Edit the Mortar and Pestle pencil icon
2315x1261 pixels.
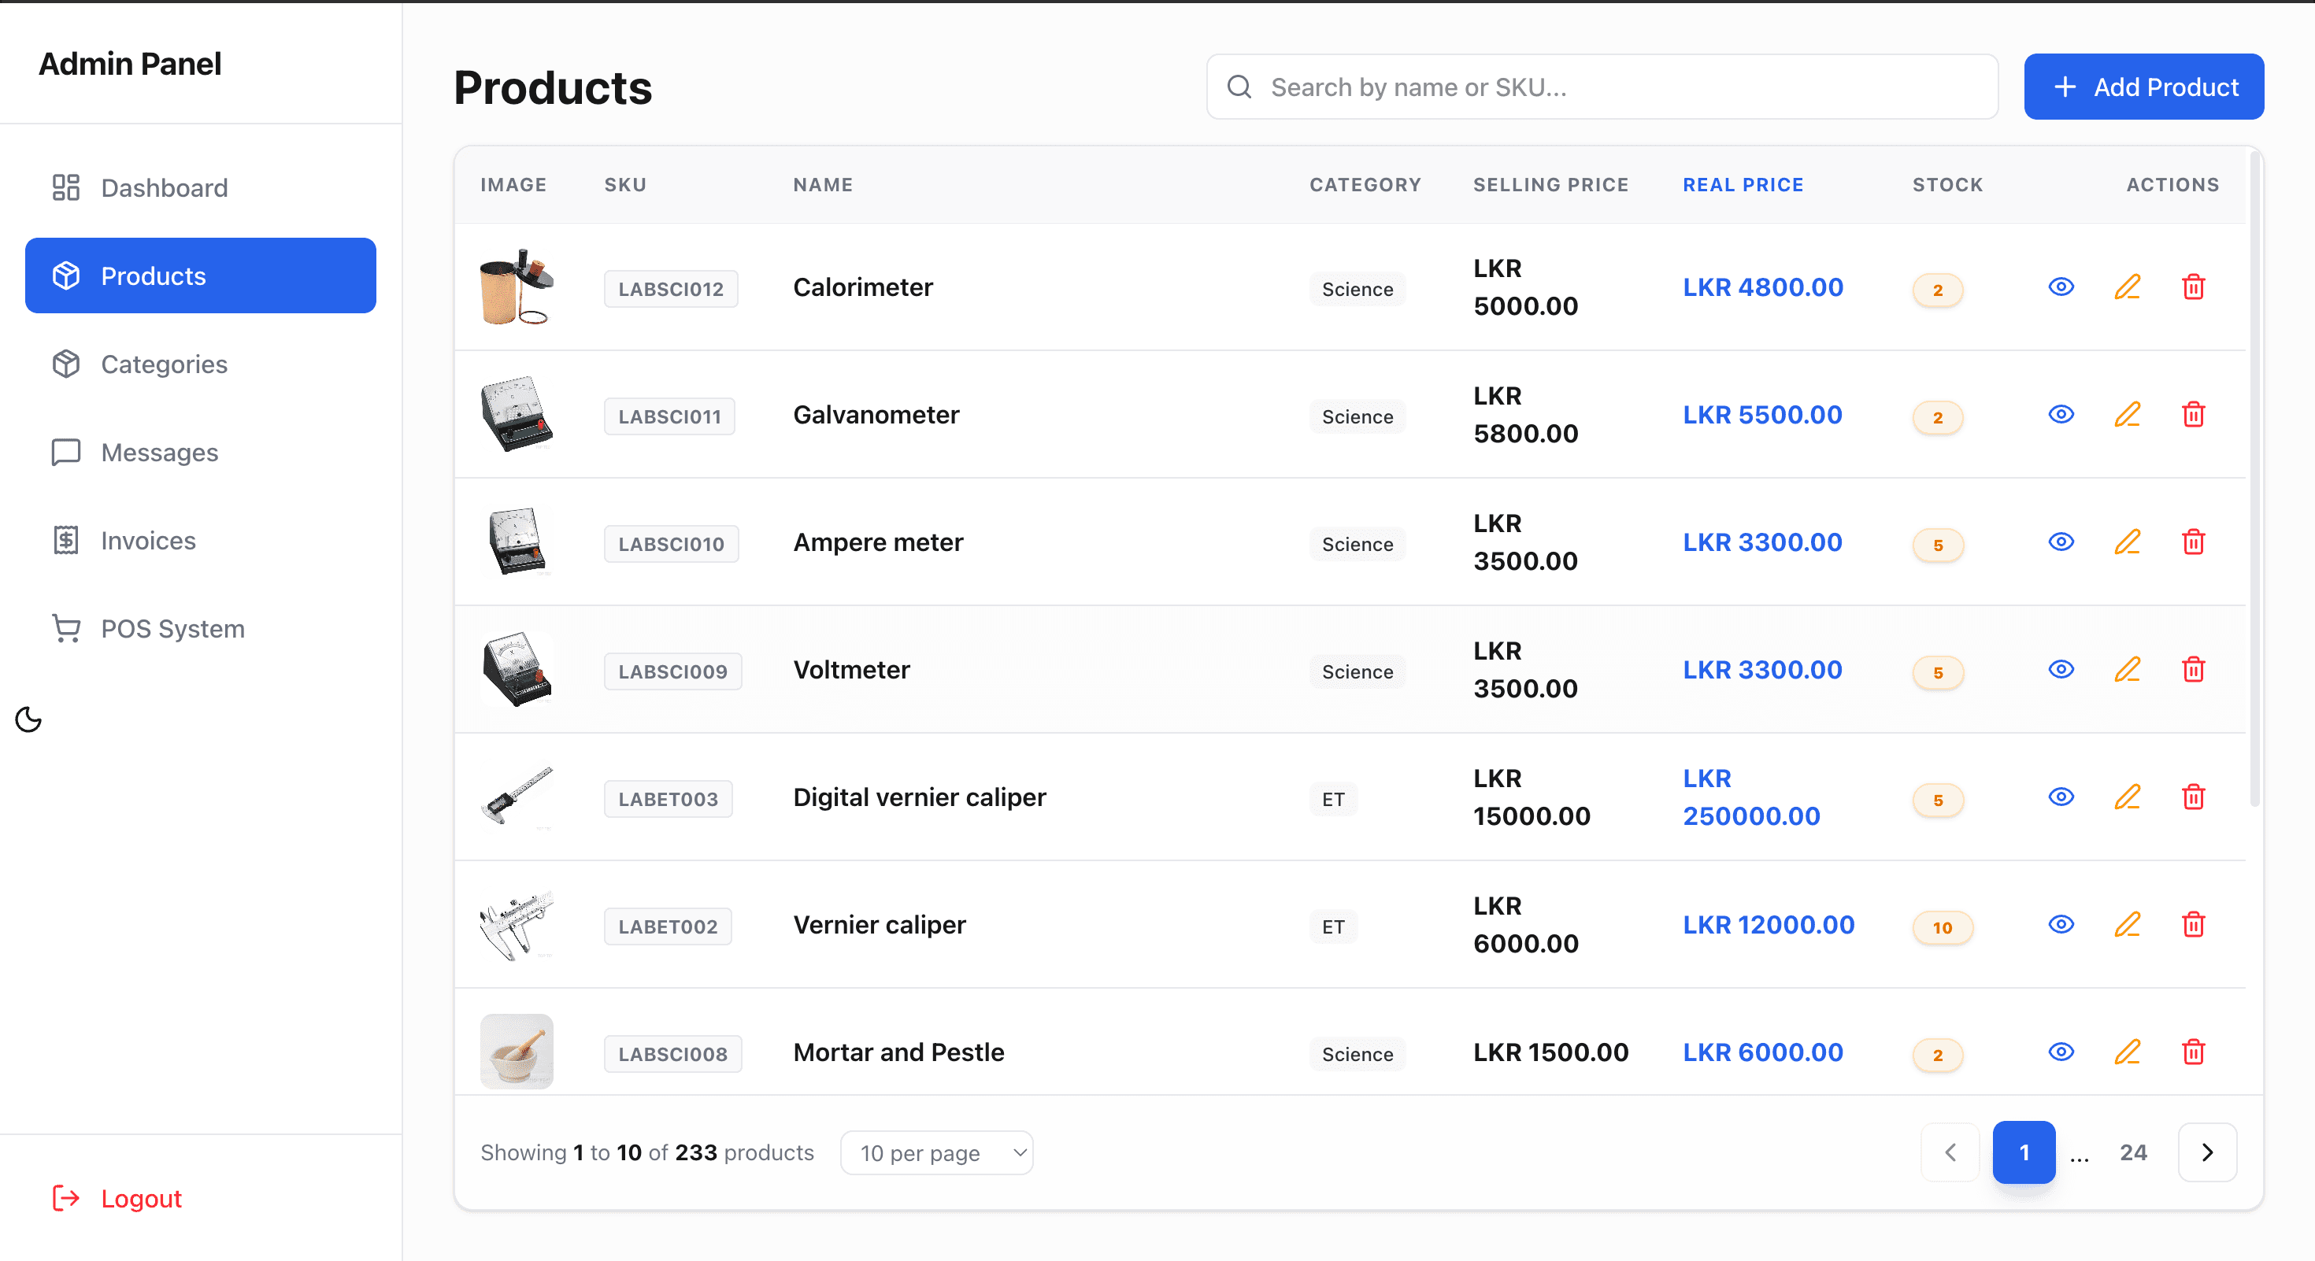(2127, 1052)
